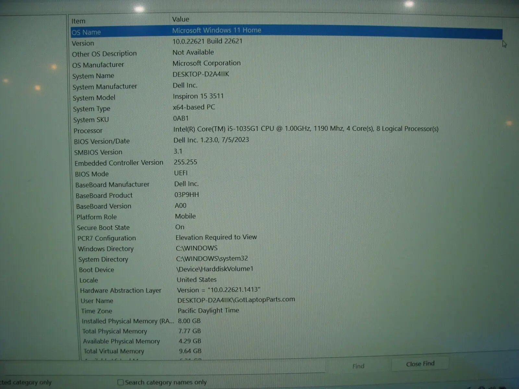519x389 pixels.
Task: Select the Locale row
Action: click(89, 280)
